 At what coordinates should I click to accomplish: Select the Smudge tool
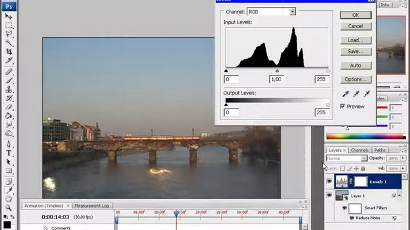tap(8, 125)
